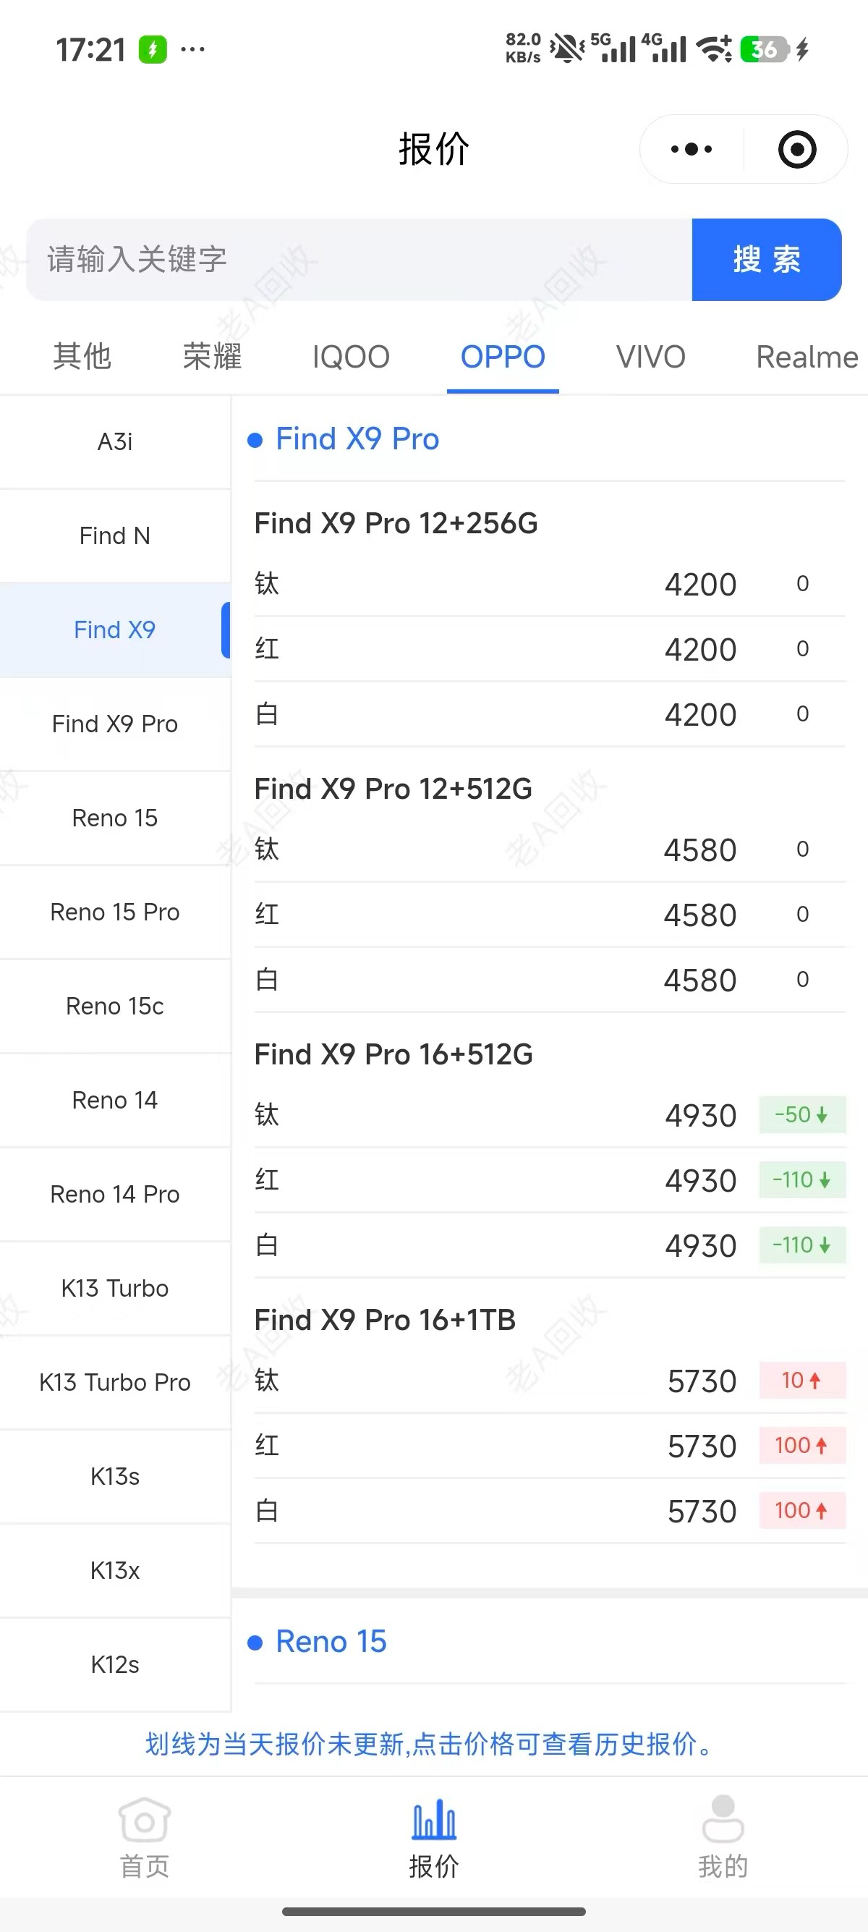Open the 我的 profile tab icon
This screenshot has width=868, height=1932.
coord(723,1820)
